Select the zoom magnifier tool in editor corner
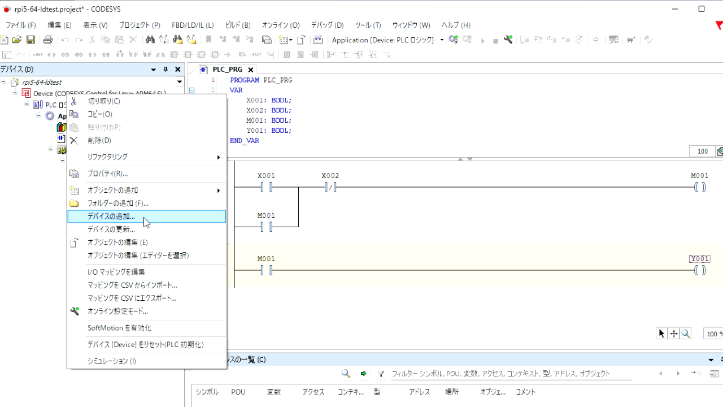Image resolution: width=723 pixels, height=407 pixels. click(x=685, y=333)
